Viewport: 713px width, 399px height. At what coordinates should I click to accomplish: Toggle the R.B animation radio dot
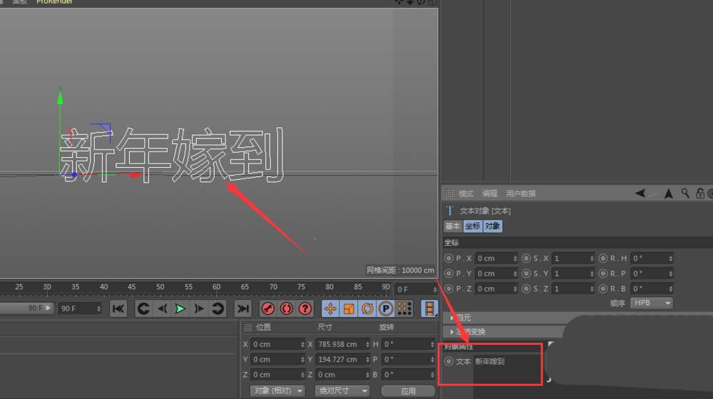tap(603, 289)
